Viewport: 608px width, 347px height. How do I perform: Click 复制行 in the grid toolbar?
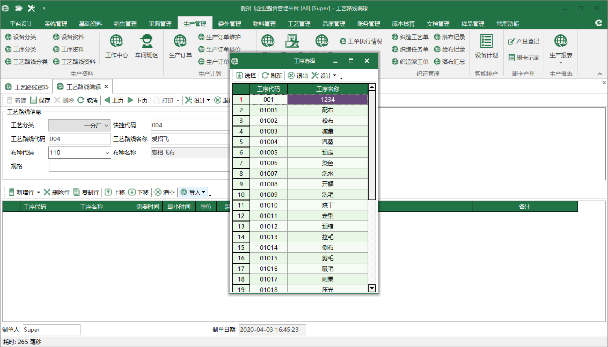86,192
